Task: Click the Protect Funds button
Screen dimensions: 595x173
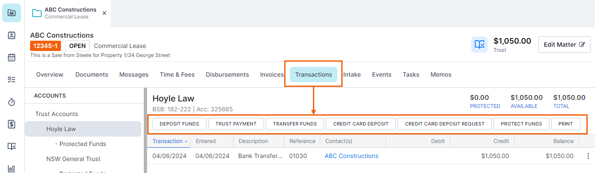Action: [521, 124]
